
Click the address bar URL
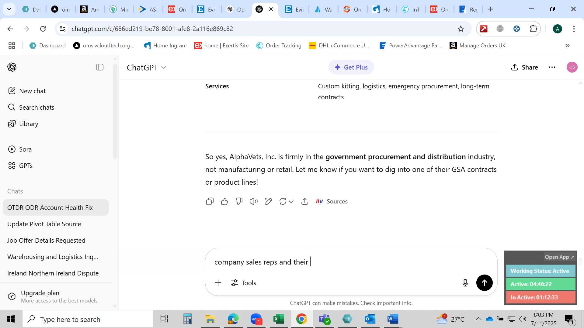[152, 29]
